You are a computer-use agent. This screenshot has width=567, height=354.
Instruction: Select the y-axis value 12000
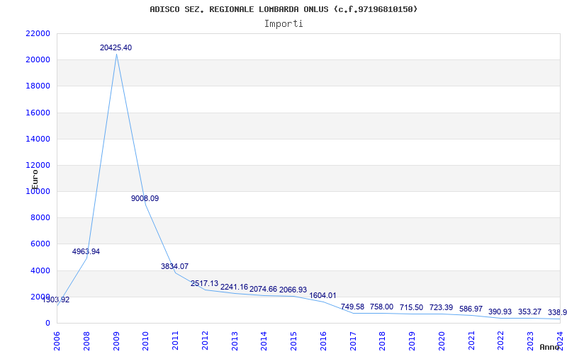pos(38,165)
